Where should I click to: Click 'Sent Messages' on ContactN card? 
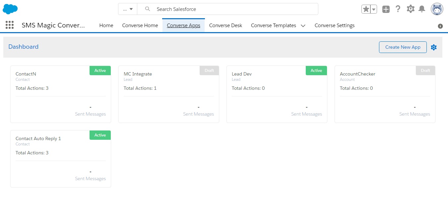(x=90, y=114)
